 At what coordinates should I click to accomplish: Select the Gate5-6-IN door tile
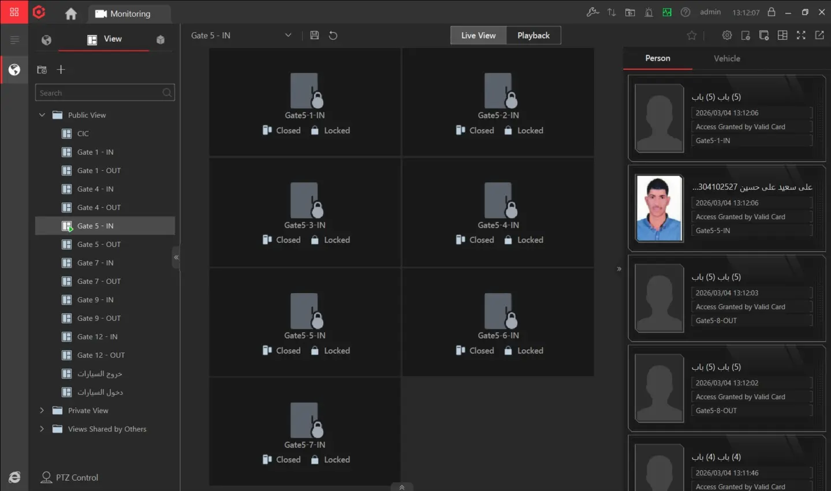click(498, 323)
